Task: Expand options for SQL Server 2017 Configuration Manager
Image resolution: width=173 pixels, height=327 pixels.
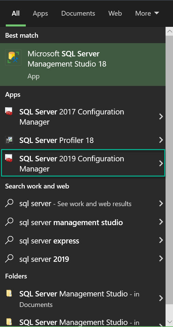Action: tap(161, 116)
